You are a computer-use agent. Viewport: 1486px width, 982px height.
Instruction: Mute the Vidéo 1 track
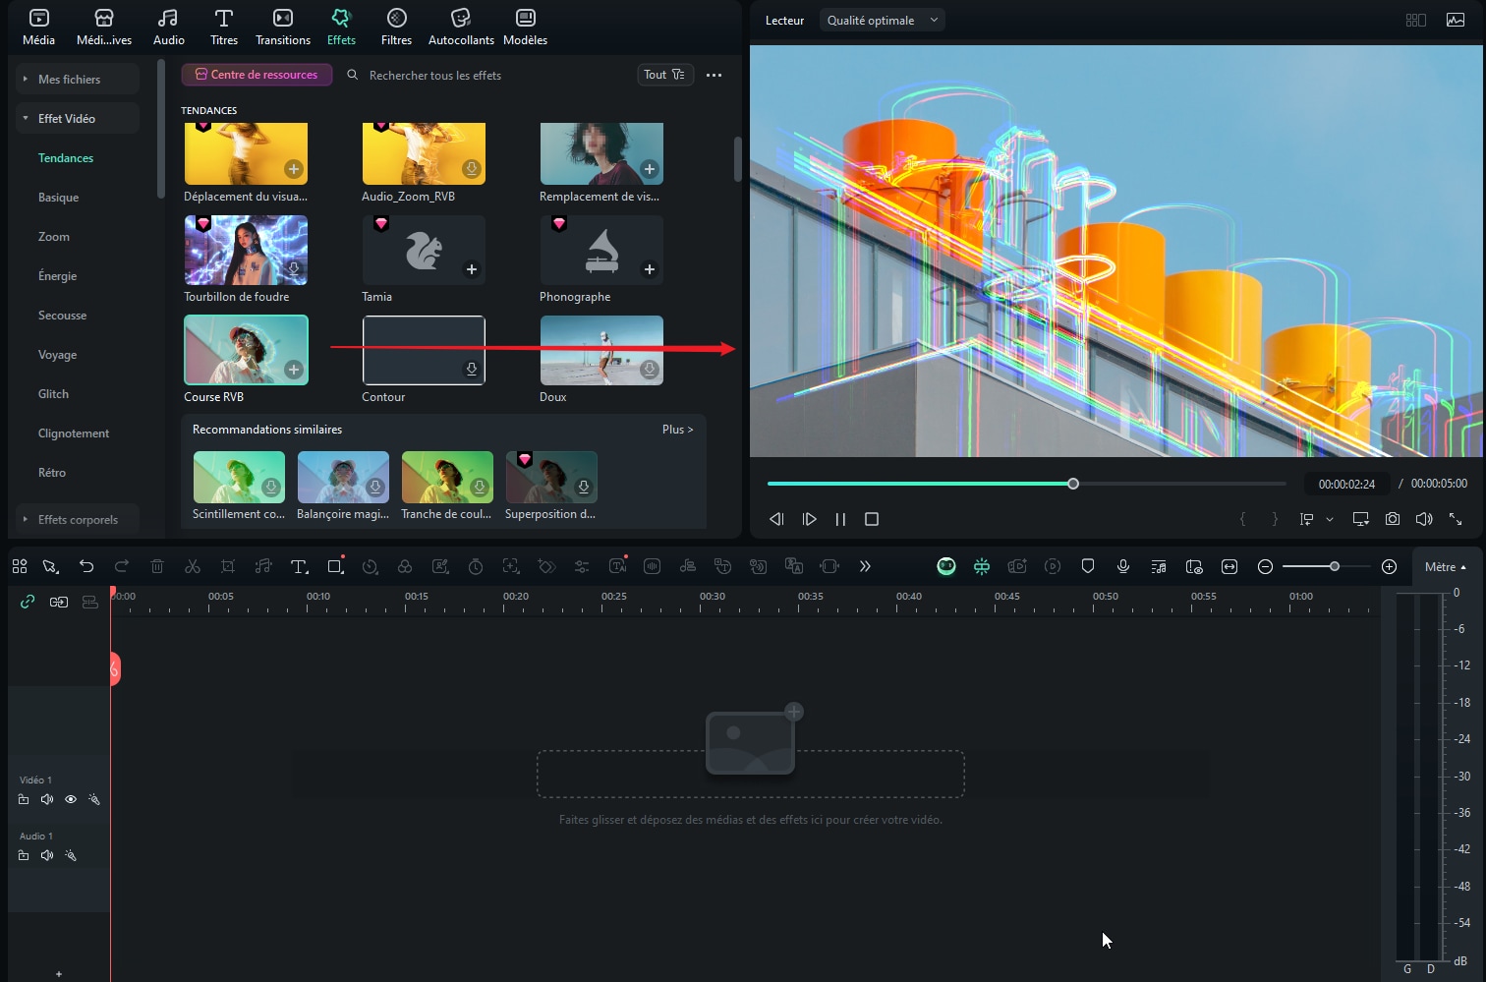(x=47, y=799)
